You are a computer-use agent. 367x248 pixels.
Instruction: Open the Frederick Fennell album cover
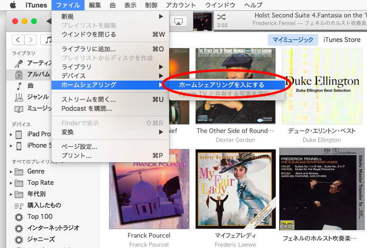coord(322,189)
